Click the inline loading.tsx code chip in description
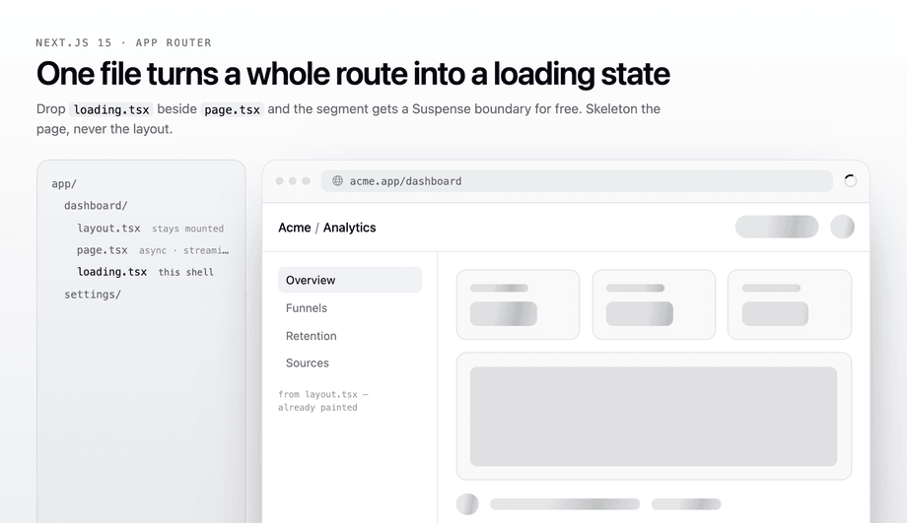The height and width of the screenshot is (523, 907). 111,109
